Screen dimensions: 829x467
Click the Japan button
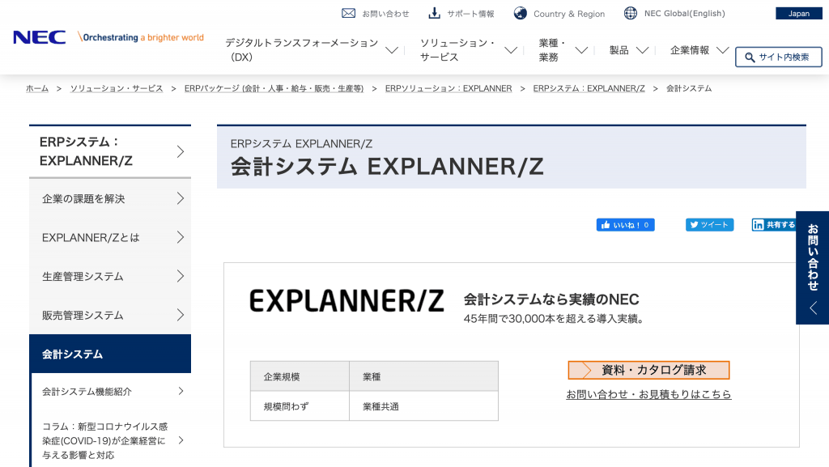point(799,13)
